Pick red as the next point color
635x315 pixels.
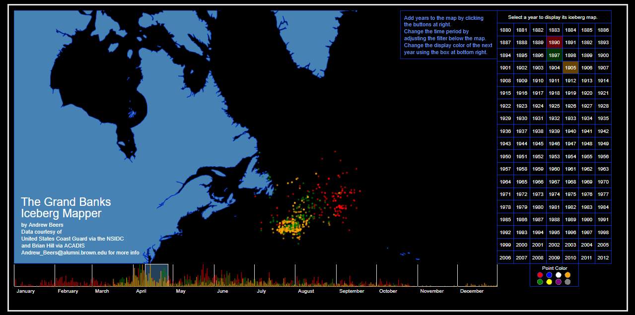540,274
